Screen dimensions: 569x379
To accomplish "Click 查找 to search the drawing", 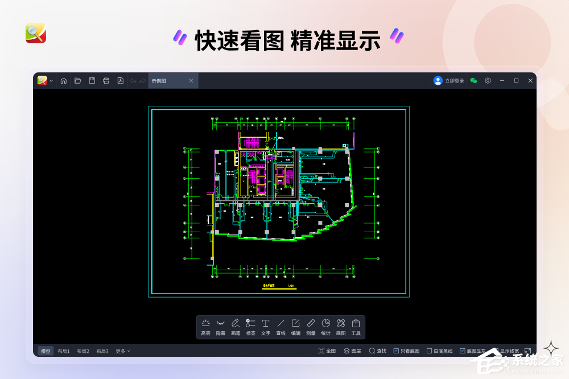I will [x=378, y=351].
